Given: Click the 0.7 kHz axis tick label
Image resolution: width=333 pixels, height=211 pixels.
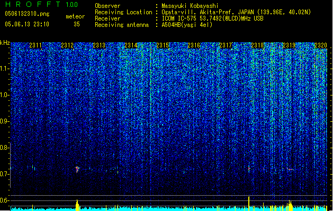Looking at the screenshot, I should coord(5,174).
